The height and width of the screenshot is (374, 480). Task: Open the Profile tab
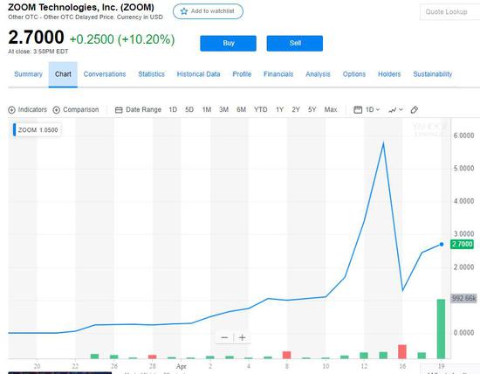pyautogui.click(x=242, y=74)
